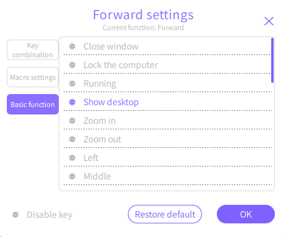Switch to Macro settings tab
The height and width of the screenshot is (237, 286).
tap(33, 77)
